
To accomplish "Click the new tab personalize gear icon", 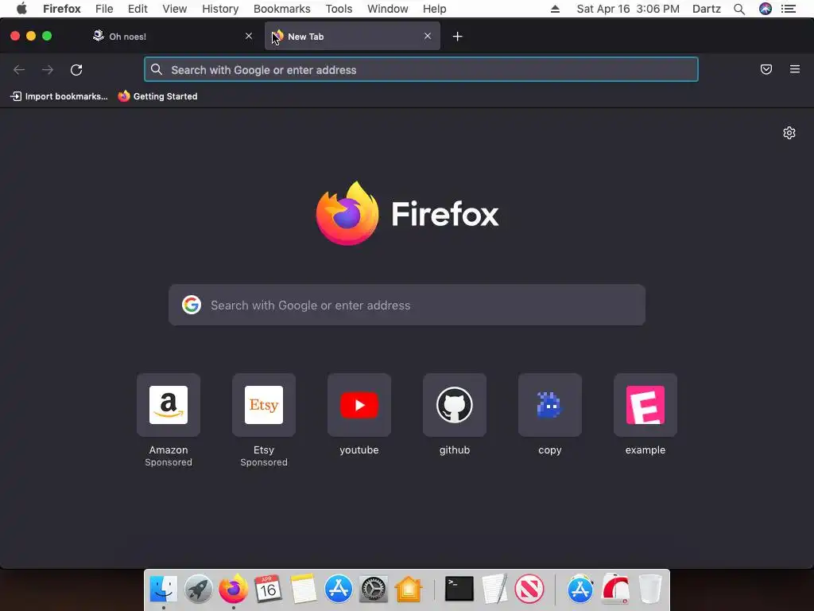I will 789,133.
